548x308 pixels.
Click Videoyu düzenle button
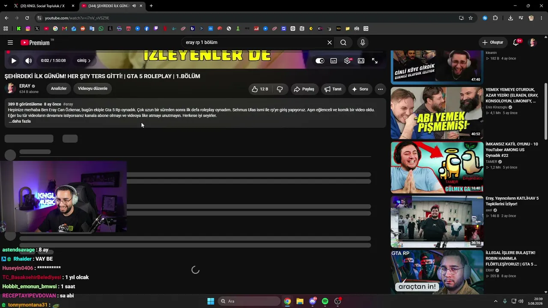point(92,89)
